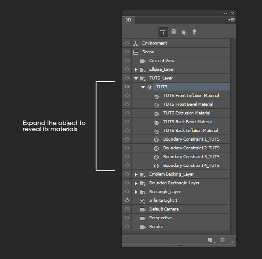The width and height of the screenshot is (262, 259).
Task: Collapse the 3D panel to icons
Action: 226,14
